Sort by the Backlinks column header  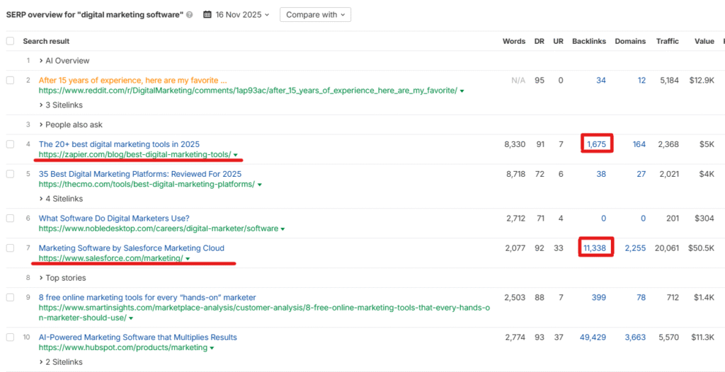click(x=588, y=41)
